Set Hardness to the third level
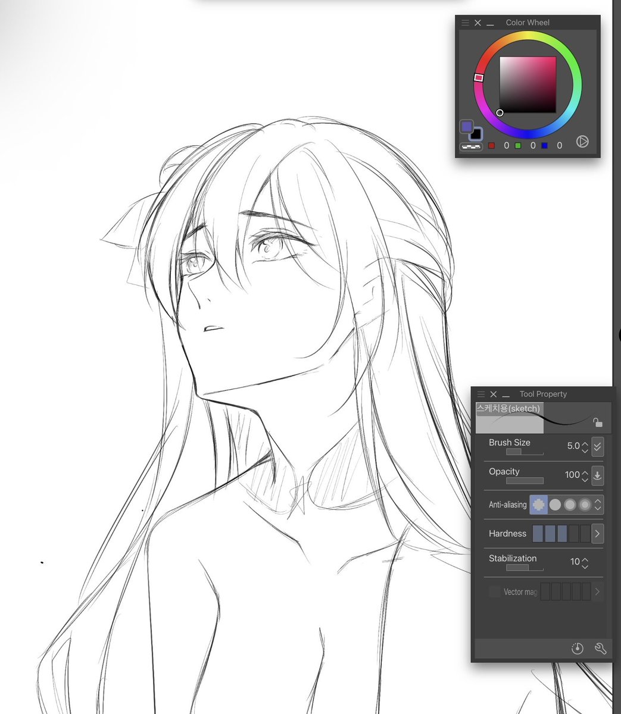 click(x=561, y=534)
